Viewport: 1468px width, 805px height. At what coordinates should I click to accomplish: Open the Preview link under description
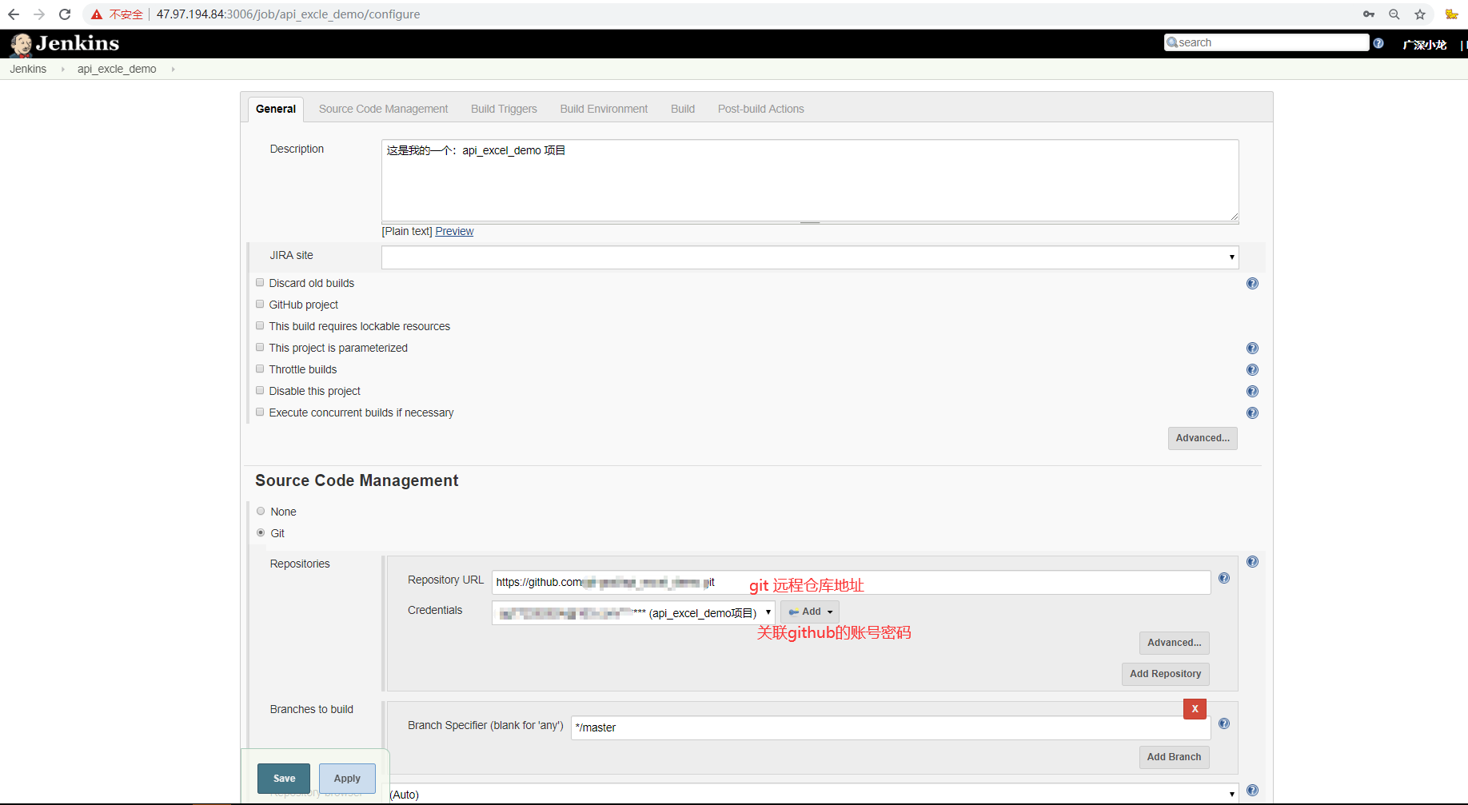pyautogui.click(x=454, y=232)
